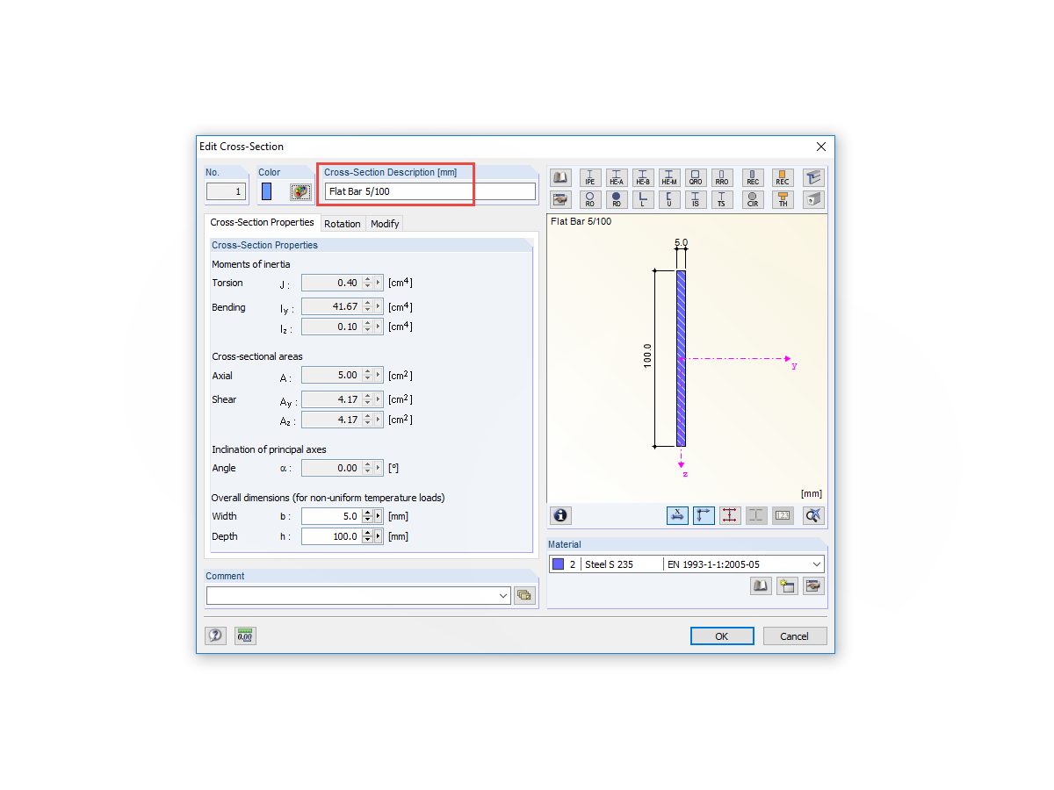The height and width of the screenshot is (790, 1054).
Task: Select the L angle section icon
Action: 643,198
